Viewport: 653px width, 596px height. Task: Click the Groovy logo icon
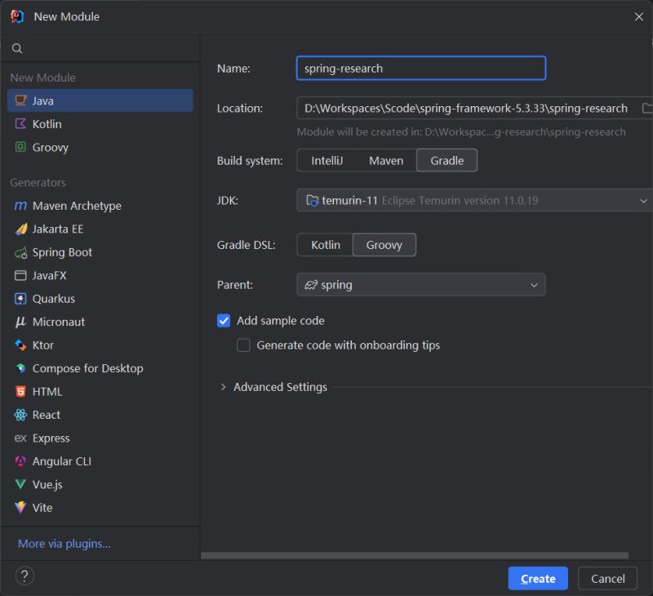[x=20, y=147]
